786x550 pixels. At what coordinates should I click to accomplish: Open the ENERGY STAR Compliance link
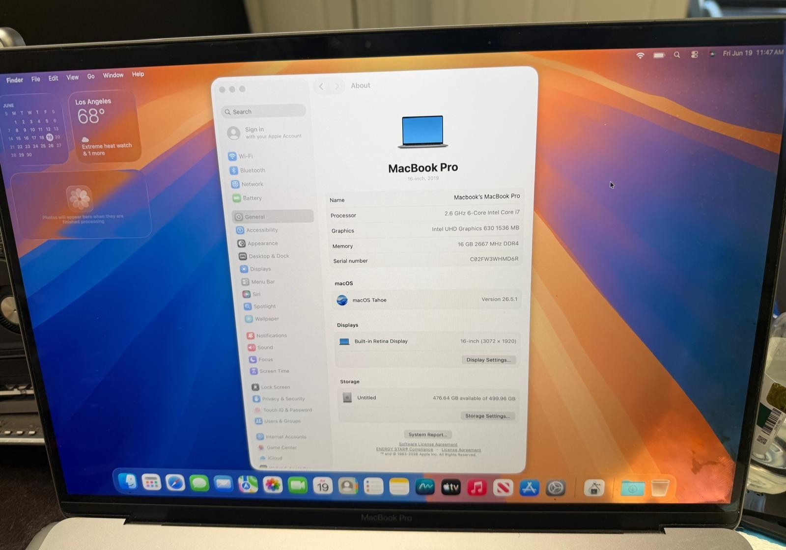tap(405, 449)
